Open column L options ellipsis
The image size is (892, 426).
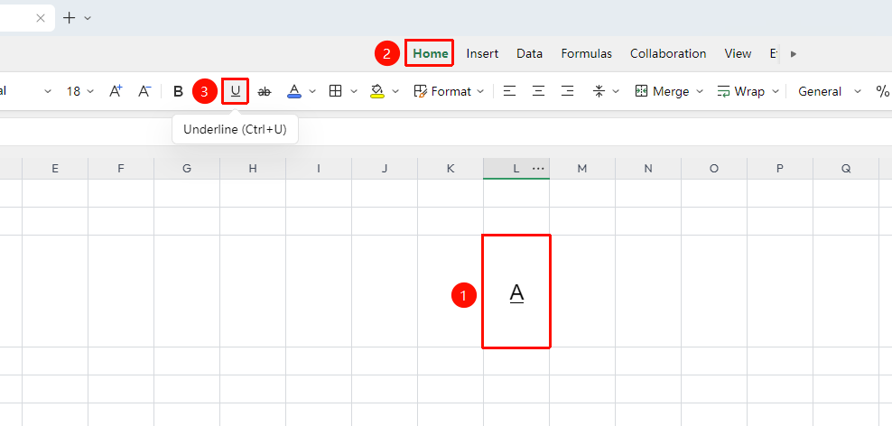click(x=538, y=169)
